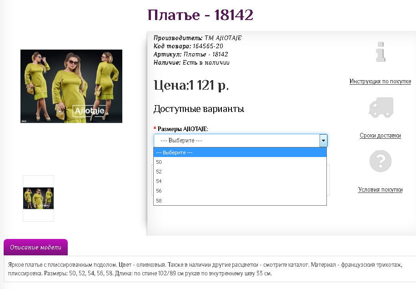Choose the '--- Выберите ---' highlighted option
Viewport: 416px width, 289px height.
point(240,152)
